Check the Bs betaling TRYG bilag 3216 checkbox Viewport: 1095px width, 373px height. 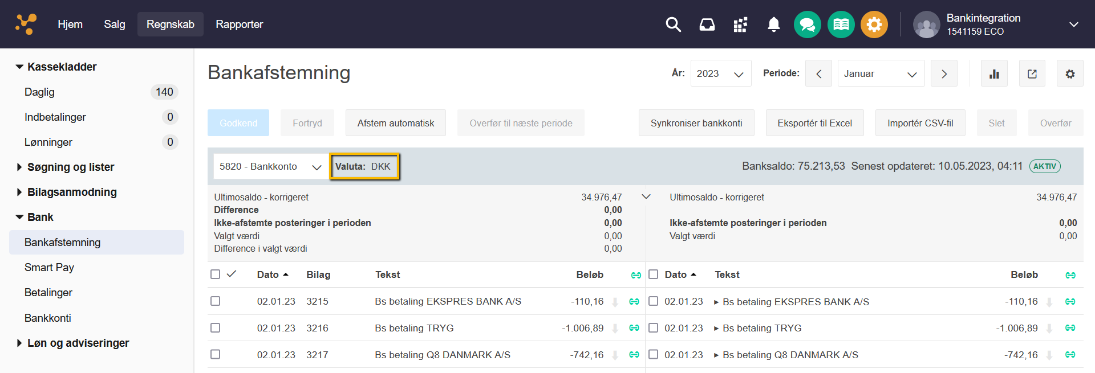tap(215, 328)
